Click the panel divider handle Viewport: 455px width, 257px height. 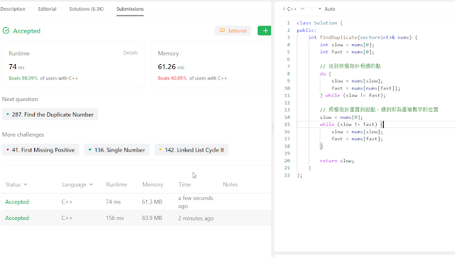pos(272,127)
